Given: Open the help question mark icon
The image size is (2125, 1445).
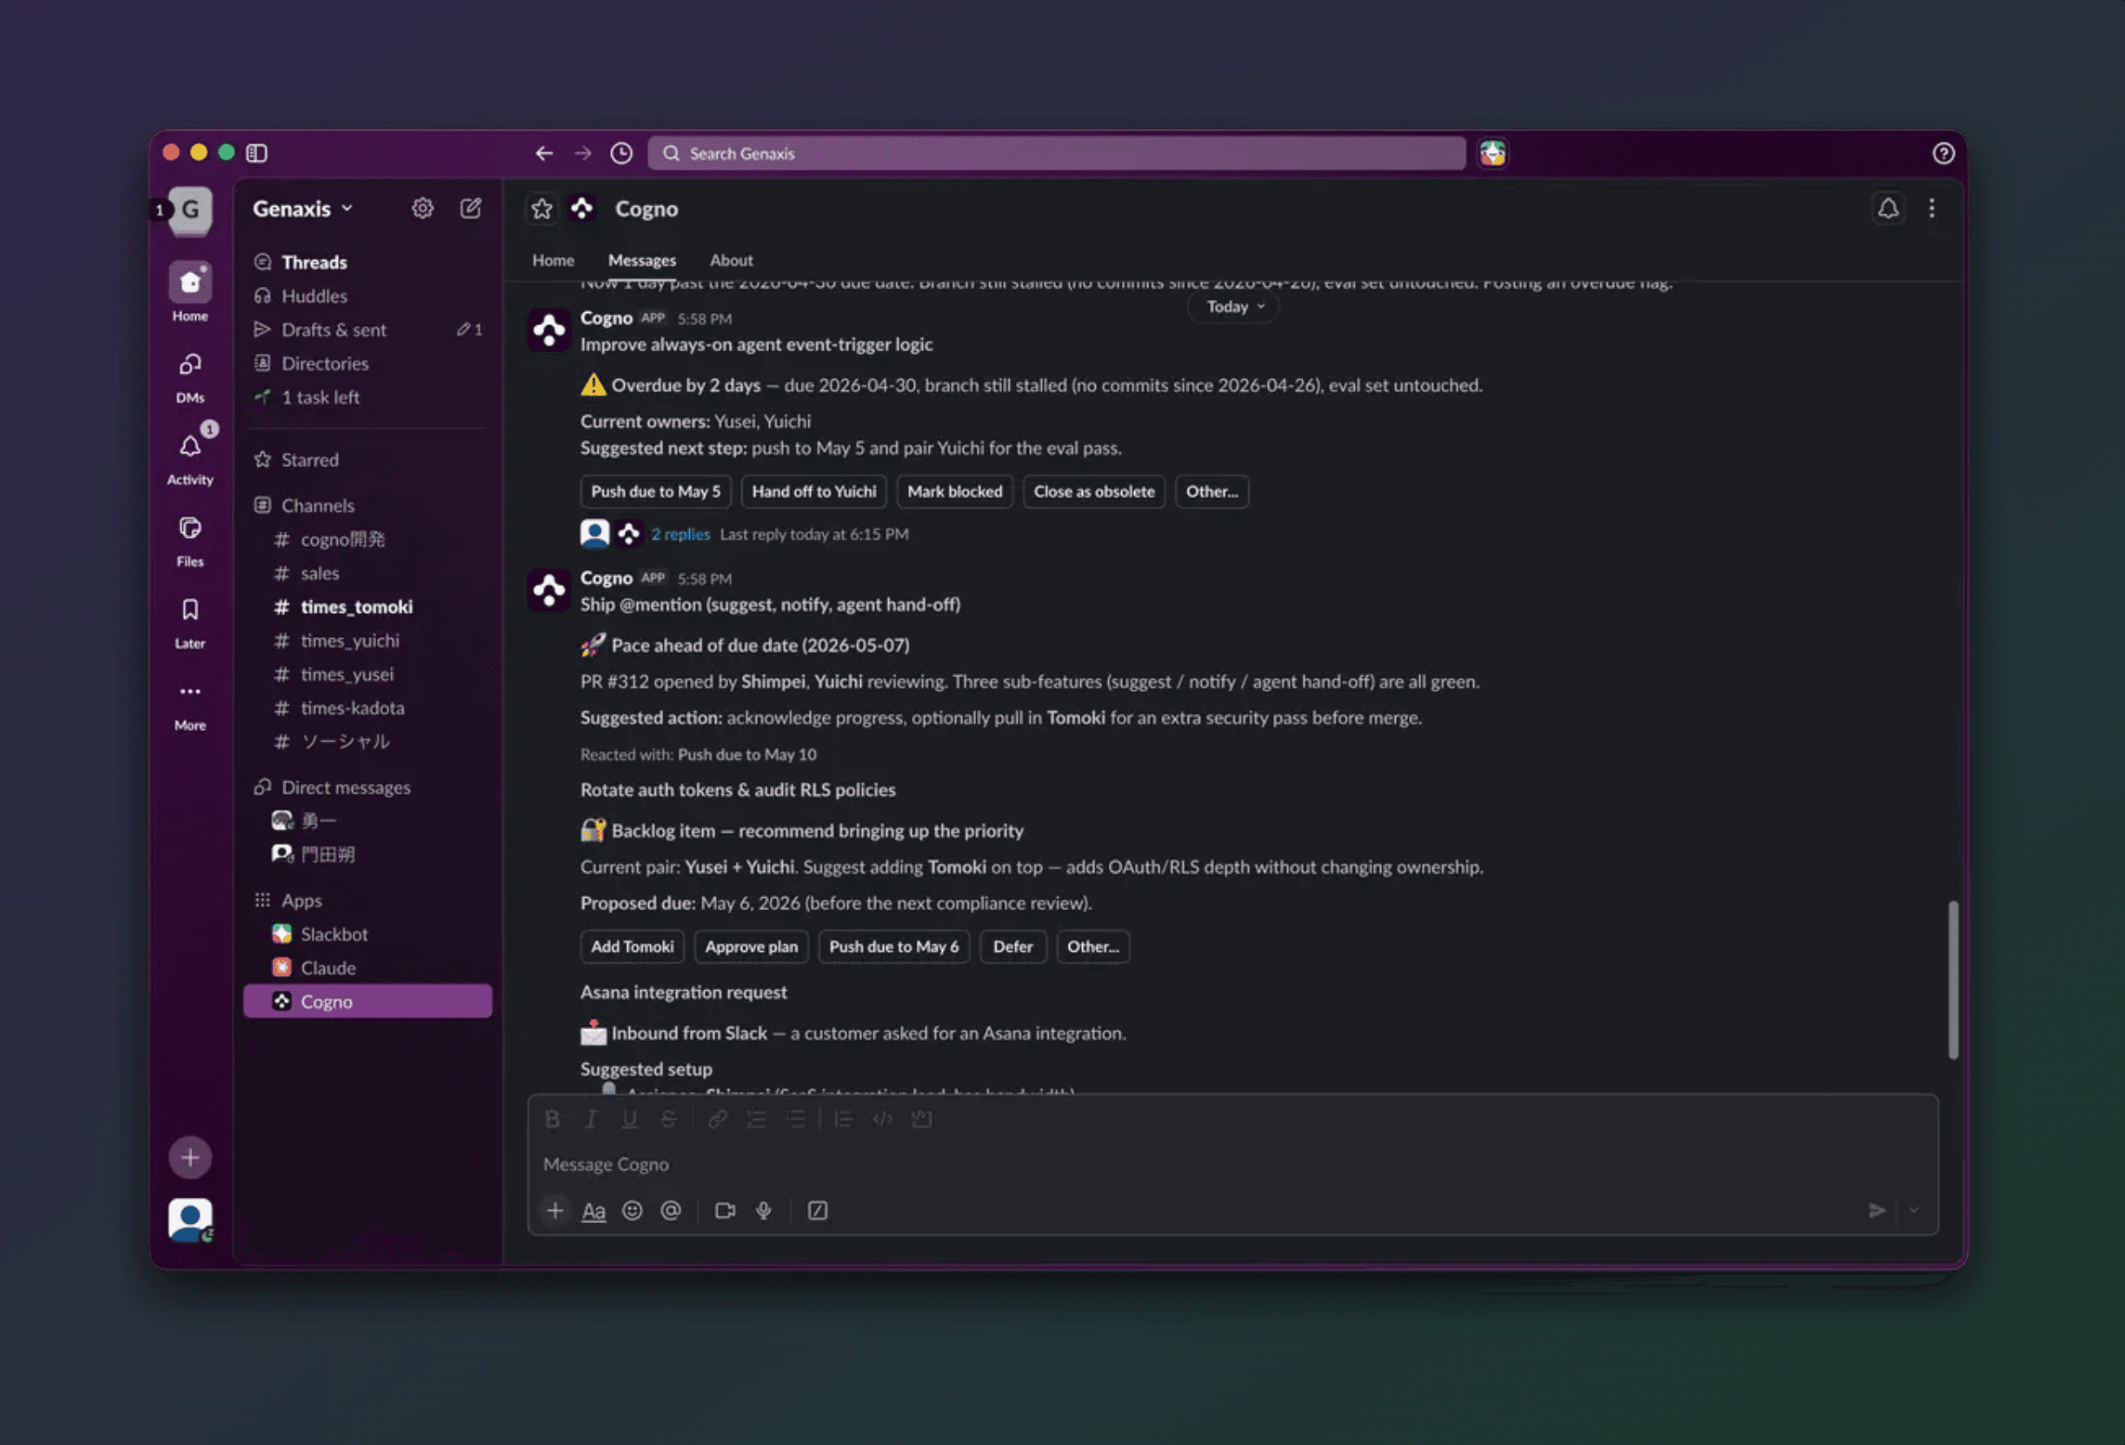Looking at the screenshot, I should 1943,153.
